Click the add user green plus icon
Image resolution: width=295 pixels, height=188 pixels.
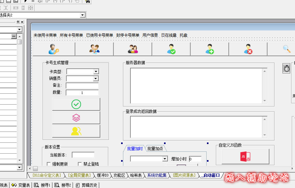(x=209, y=49)
